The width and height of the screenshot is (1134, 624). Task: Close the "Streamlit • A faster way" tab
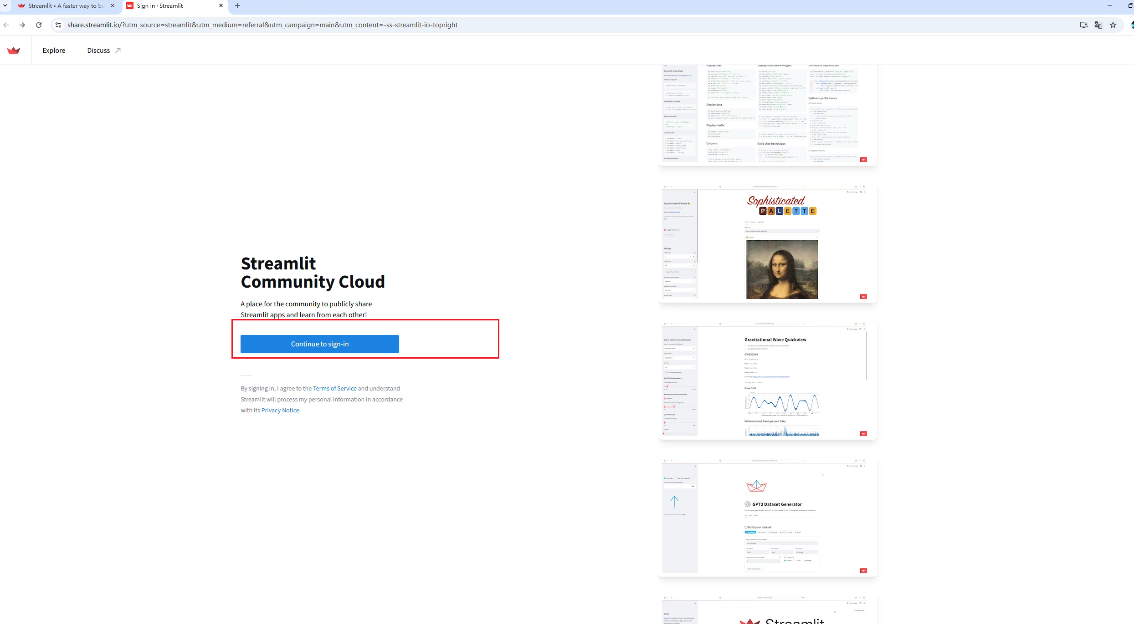tap(113, 6)
